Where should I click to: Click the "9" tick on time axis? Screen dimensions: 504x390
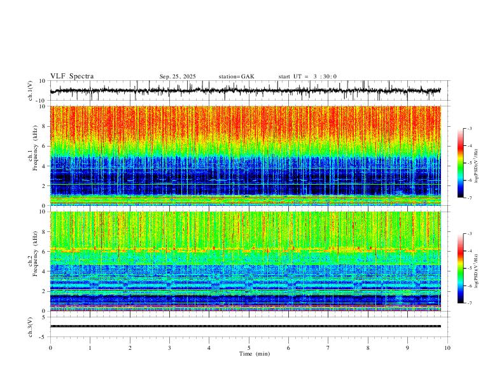coord(407,348)
